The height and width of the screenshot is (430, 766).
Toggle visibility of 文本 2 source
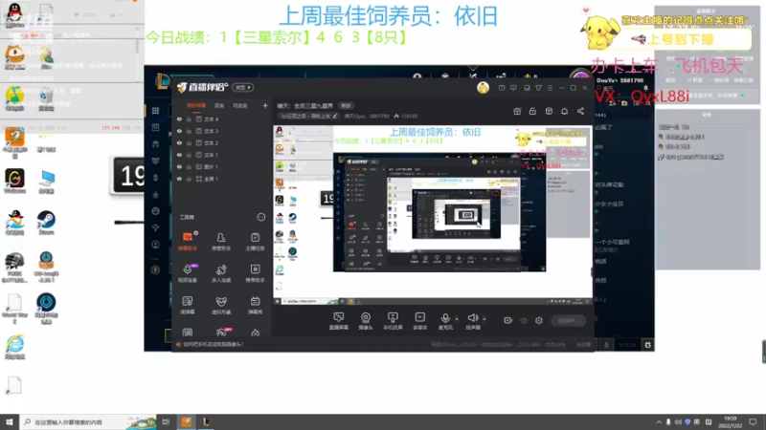click(179, 142)
